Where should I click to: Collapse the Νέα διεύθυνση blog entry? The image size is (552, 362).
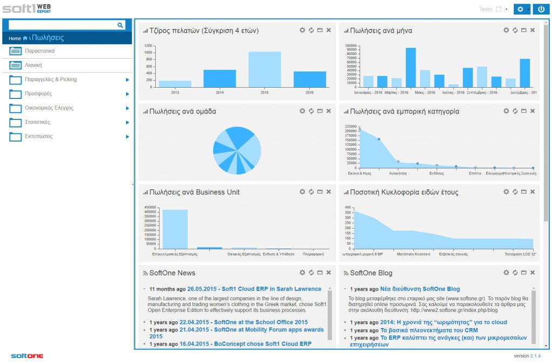345,289
